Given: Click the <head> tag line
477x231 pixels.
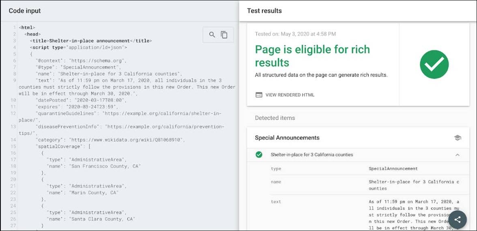Looking at the screenshot, I should pyautogui.click(x=32, y=34).
